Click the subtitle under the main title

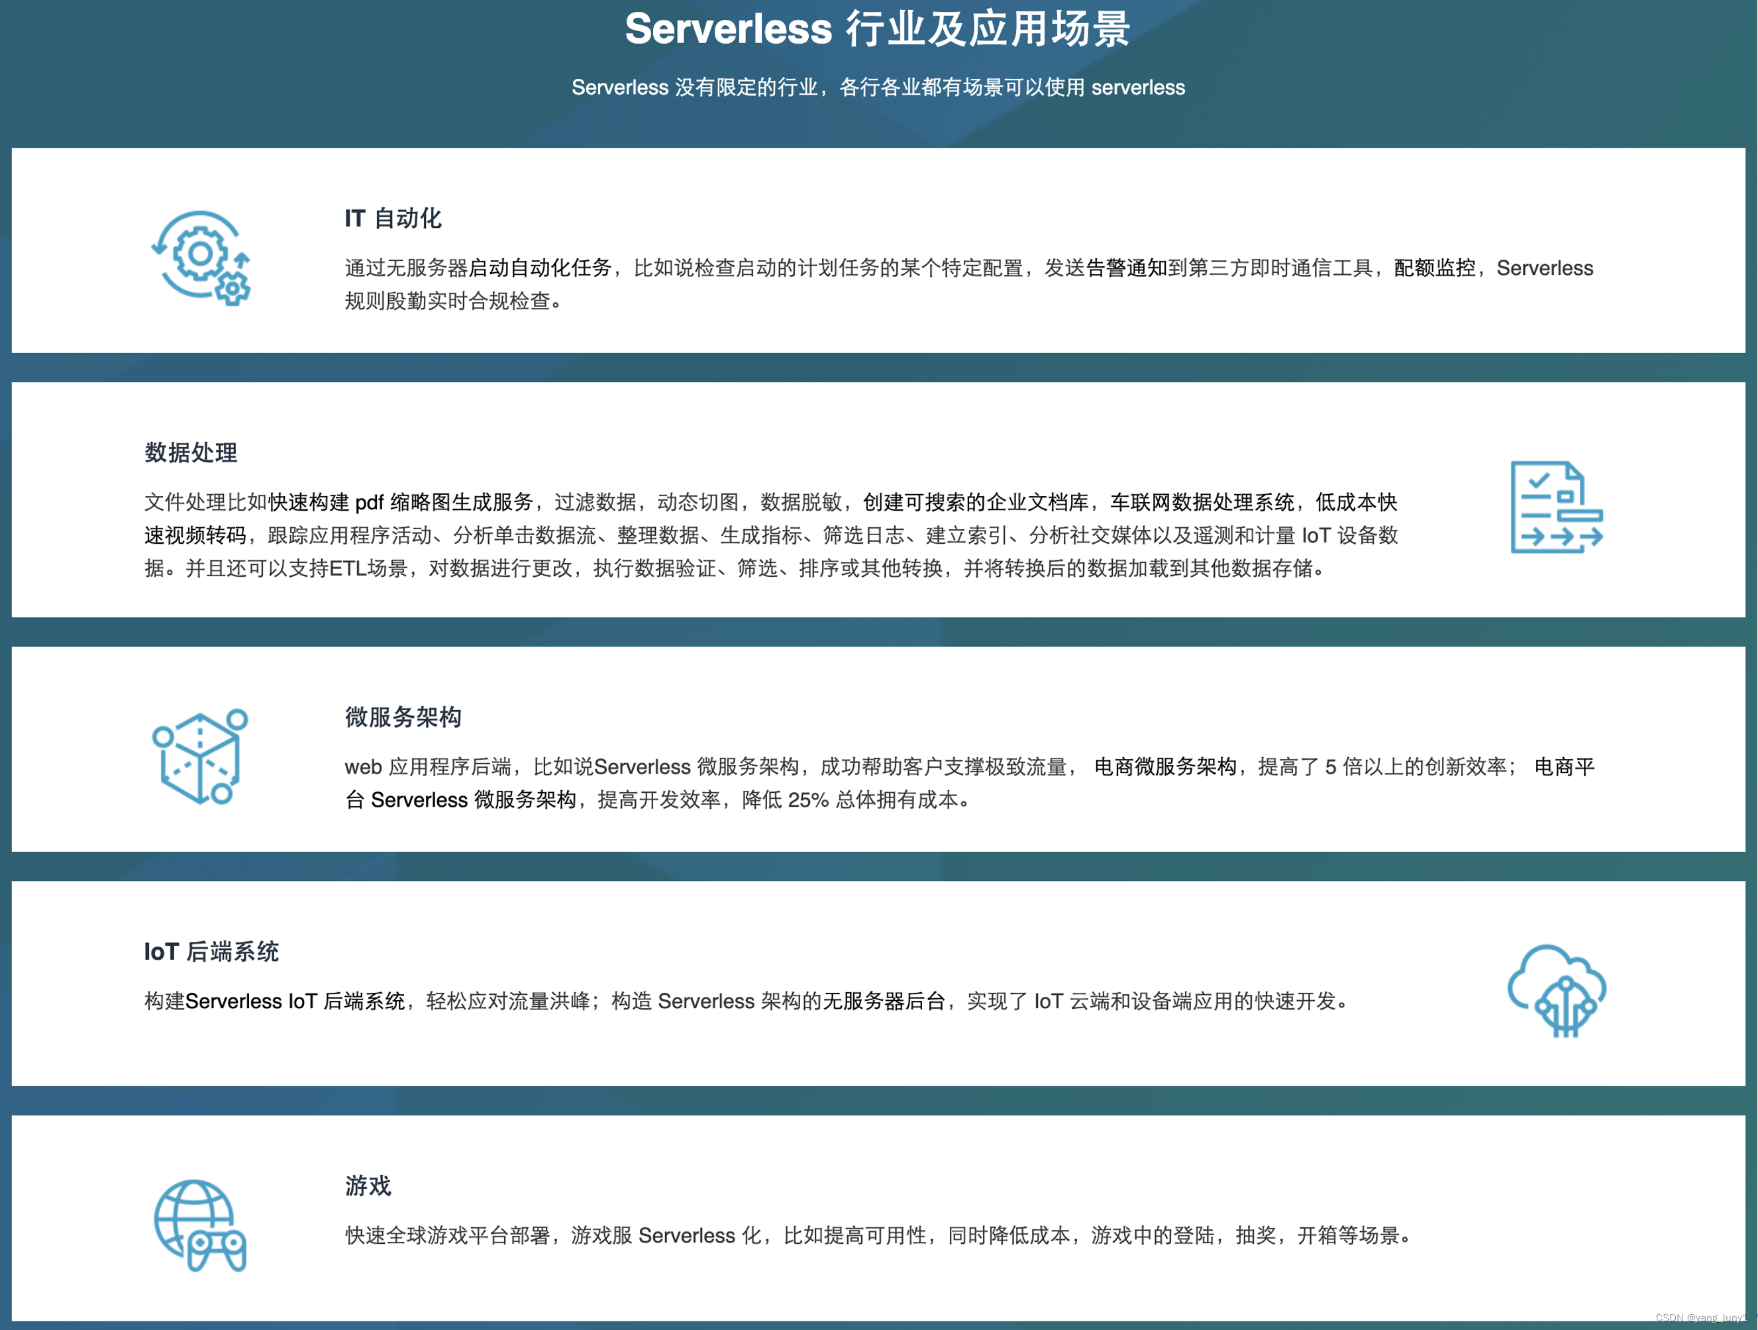click(878, 87)
